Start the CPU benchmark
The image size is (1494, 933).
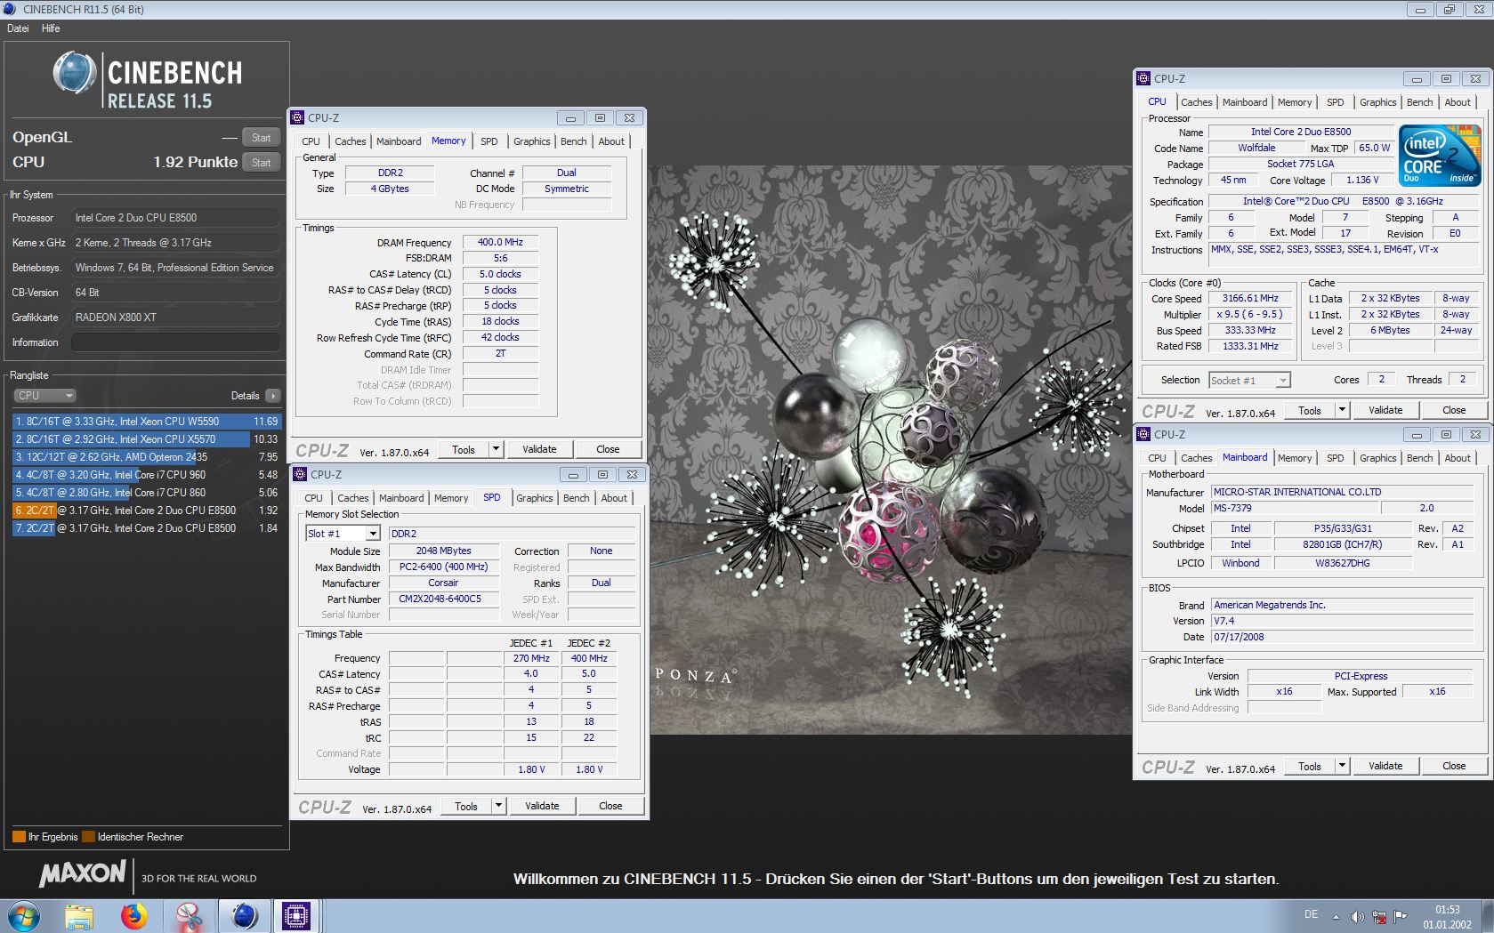[262, 163]
